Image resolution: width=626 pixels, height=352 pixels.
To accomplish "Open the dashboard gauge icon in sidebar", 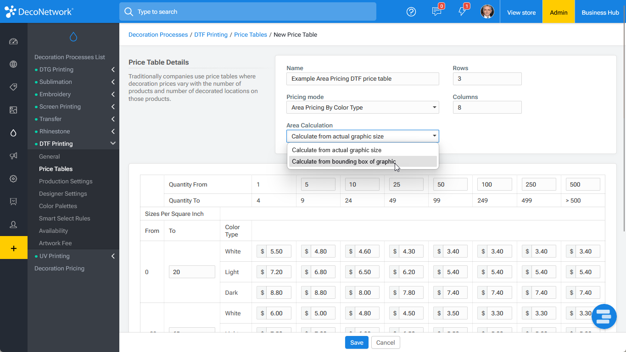I will tap(13, 41).
